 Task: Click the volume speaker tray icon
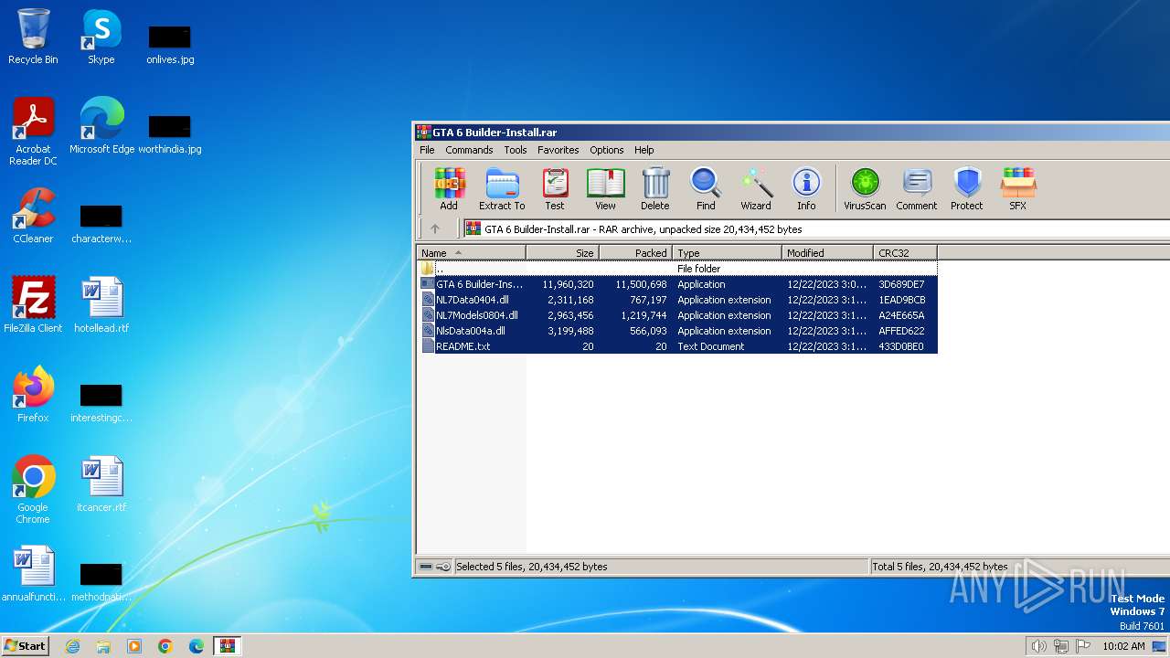coord(1038,646)
